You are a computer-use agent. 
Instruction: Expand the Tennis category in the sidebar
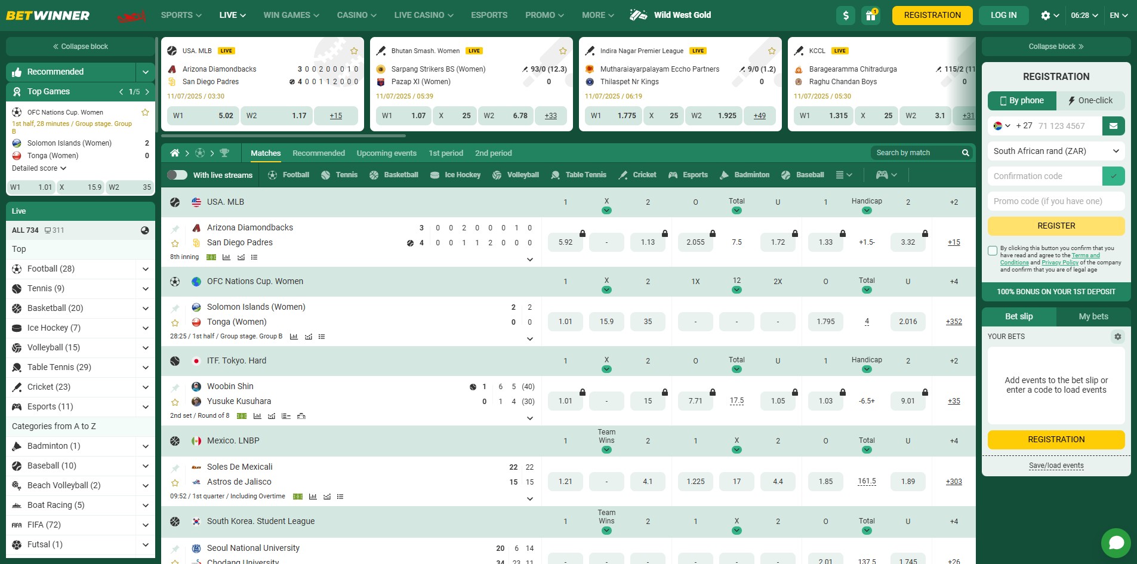pyautogui.click(x=145, y=288)
